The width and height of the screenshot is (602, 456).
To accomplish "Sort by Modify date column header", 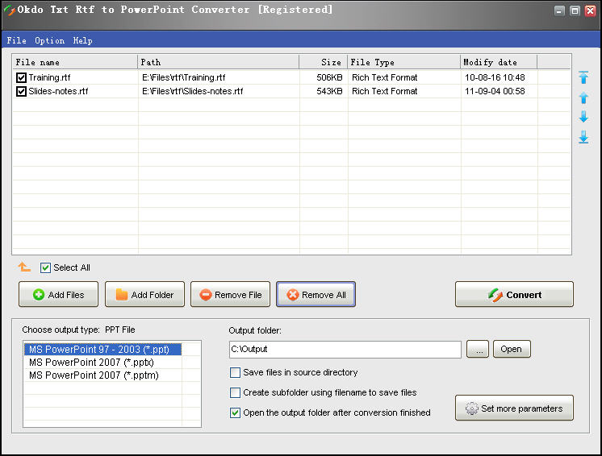I will 499,62.
